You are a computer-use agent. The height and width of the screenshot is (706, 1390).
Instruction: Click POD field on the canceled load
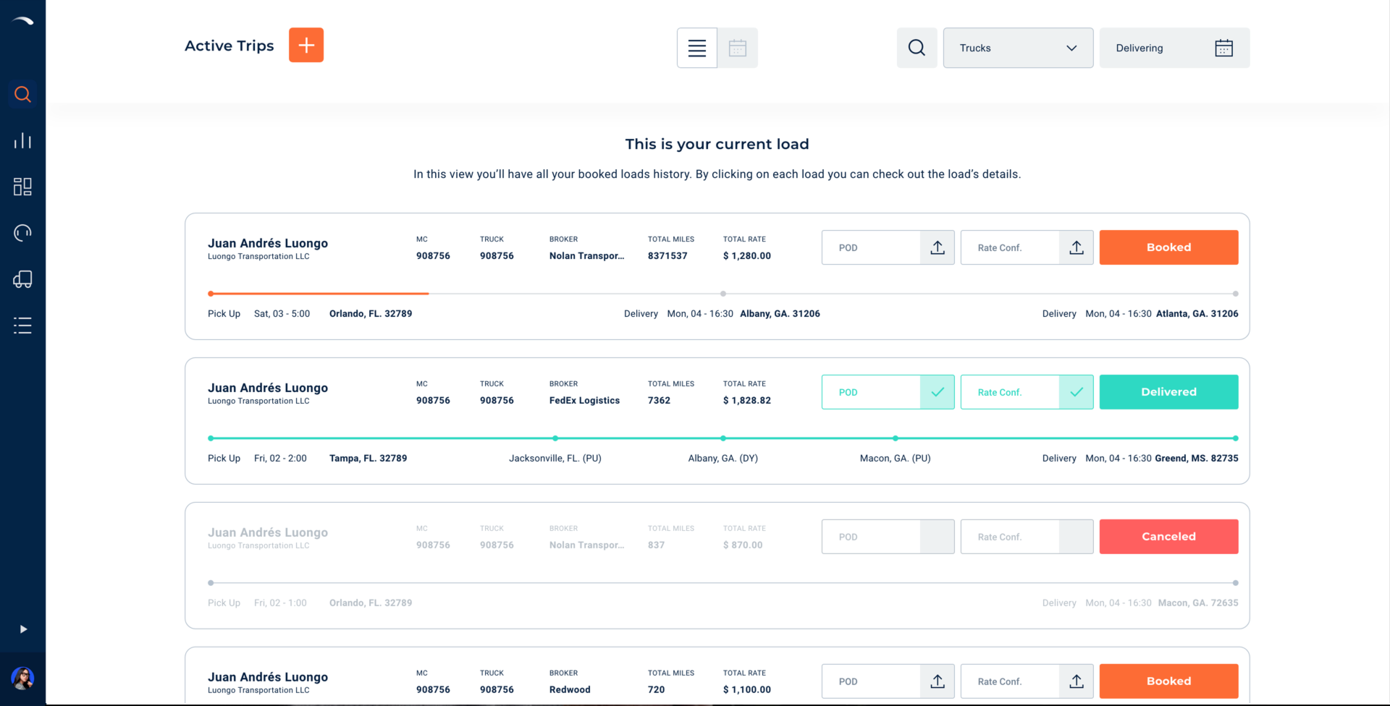(888, 537)
